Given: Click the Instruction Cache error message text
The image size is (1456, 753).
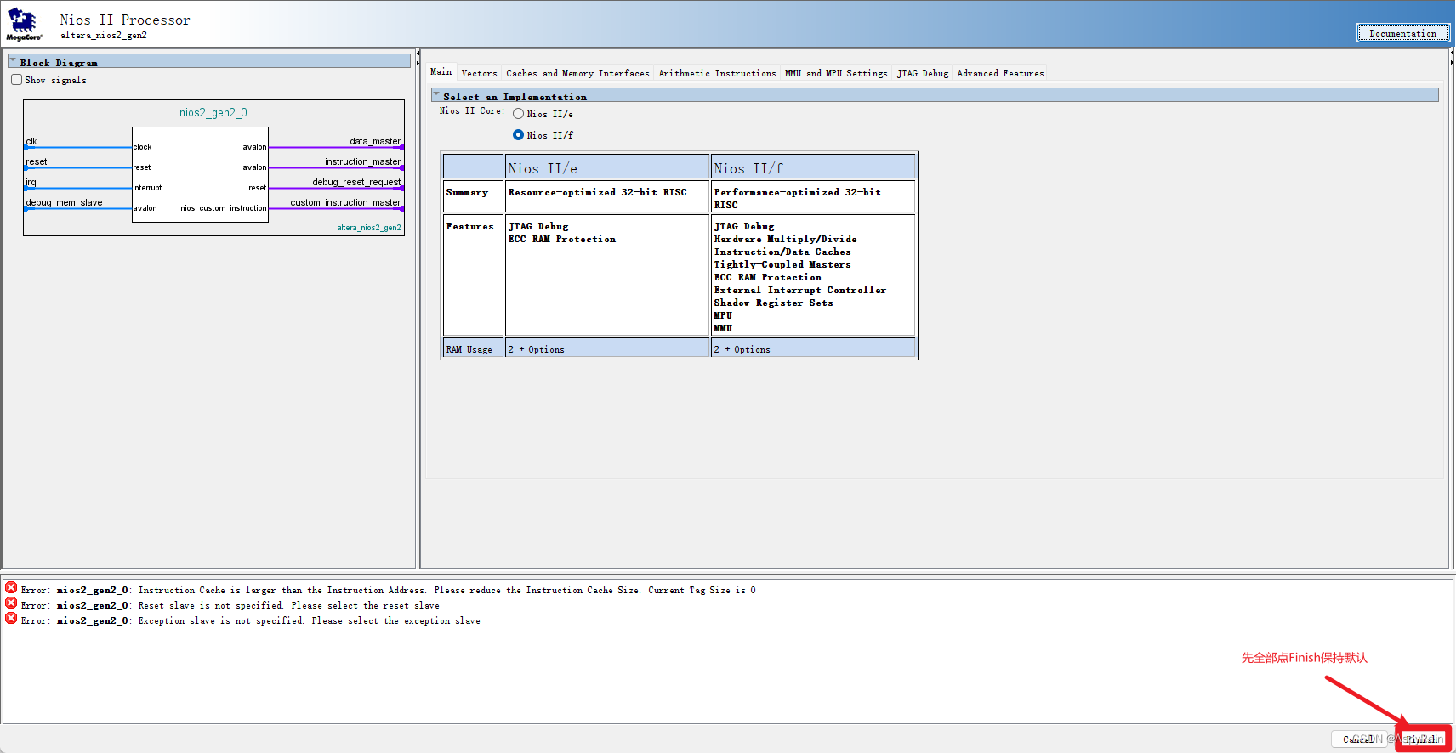Looking at the screenshot, I should (446, 590).
